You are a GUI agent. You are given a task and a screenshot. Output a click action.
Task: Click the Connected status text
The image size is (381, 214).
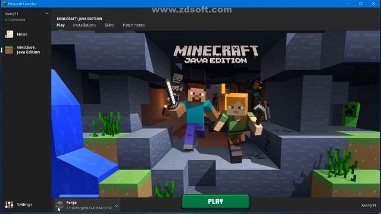point(17,20)
